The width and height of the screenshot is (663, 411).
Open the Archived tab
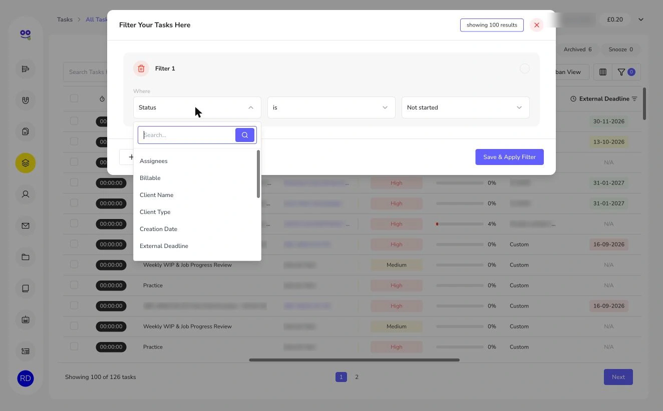[x=577, y=49]
